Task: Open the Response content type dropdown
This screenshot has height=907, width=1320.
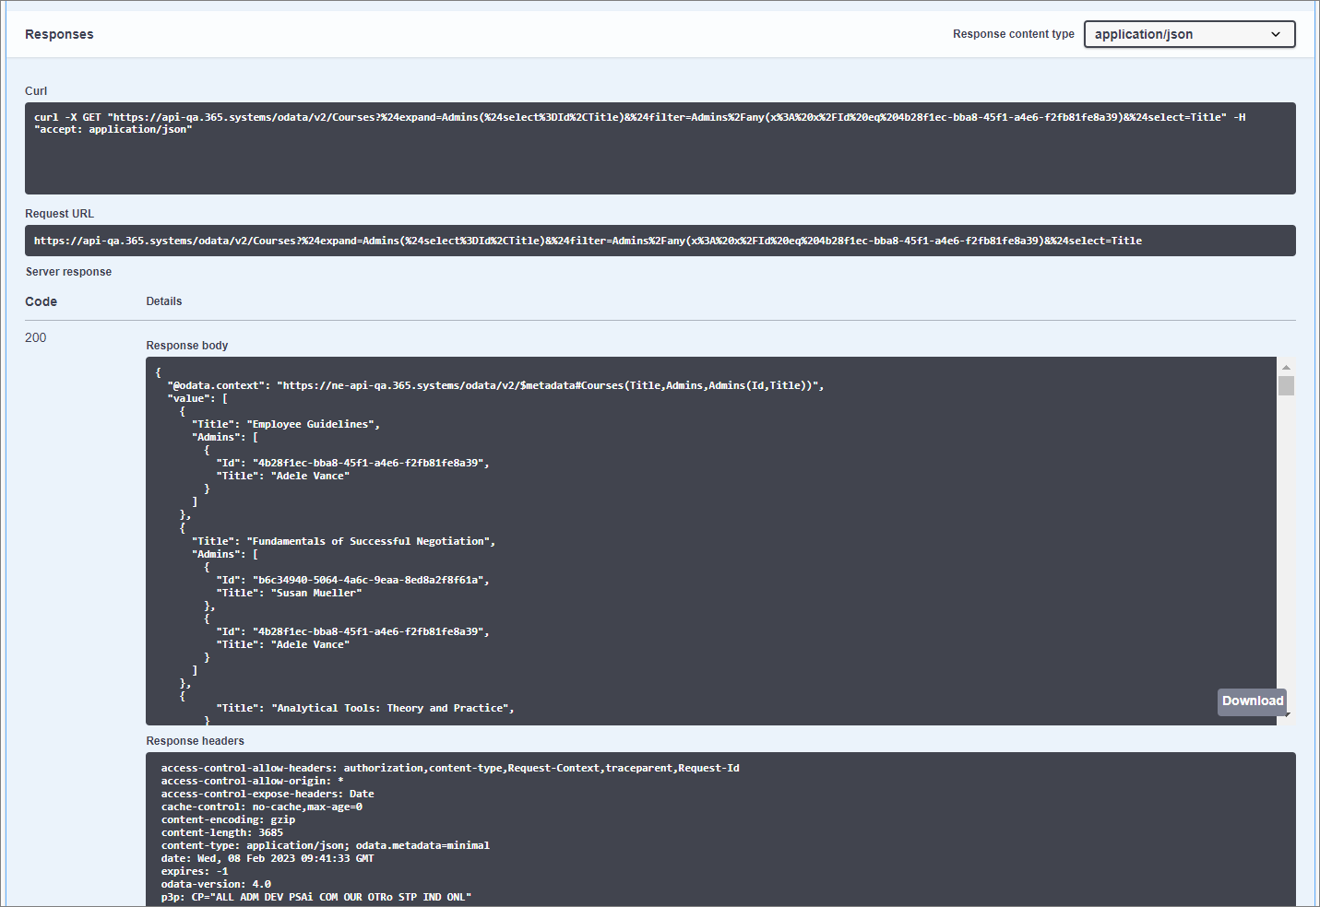Action: pos(1188,34)
